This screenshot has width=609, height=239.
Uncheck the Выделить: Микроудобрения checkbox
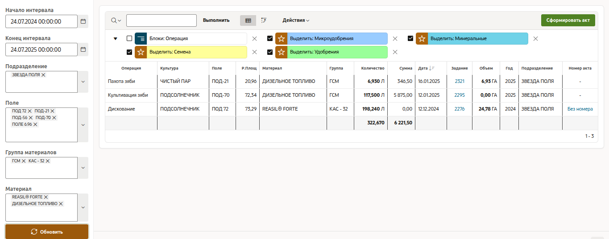270,38
